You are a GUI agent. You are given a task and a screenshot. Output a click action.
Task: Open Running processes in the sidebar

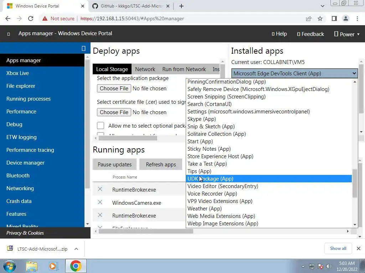42,99
